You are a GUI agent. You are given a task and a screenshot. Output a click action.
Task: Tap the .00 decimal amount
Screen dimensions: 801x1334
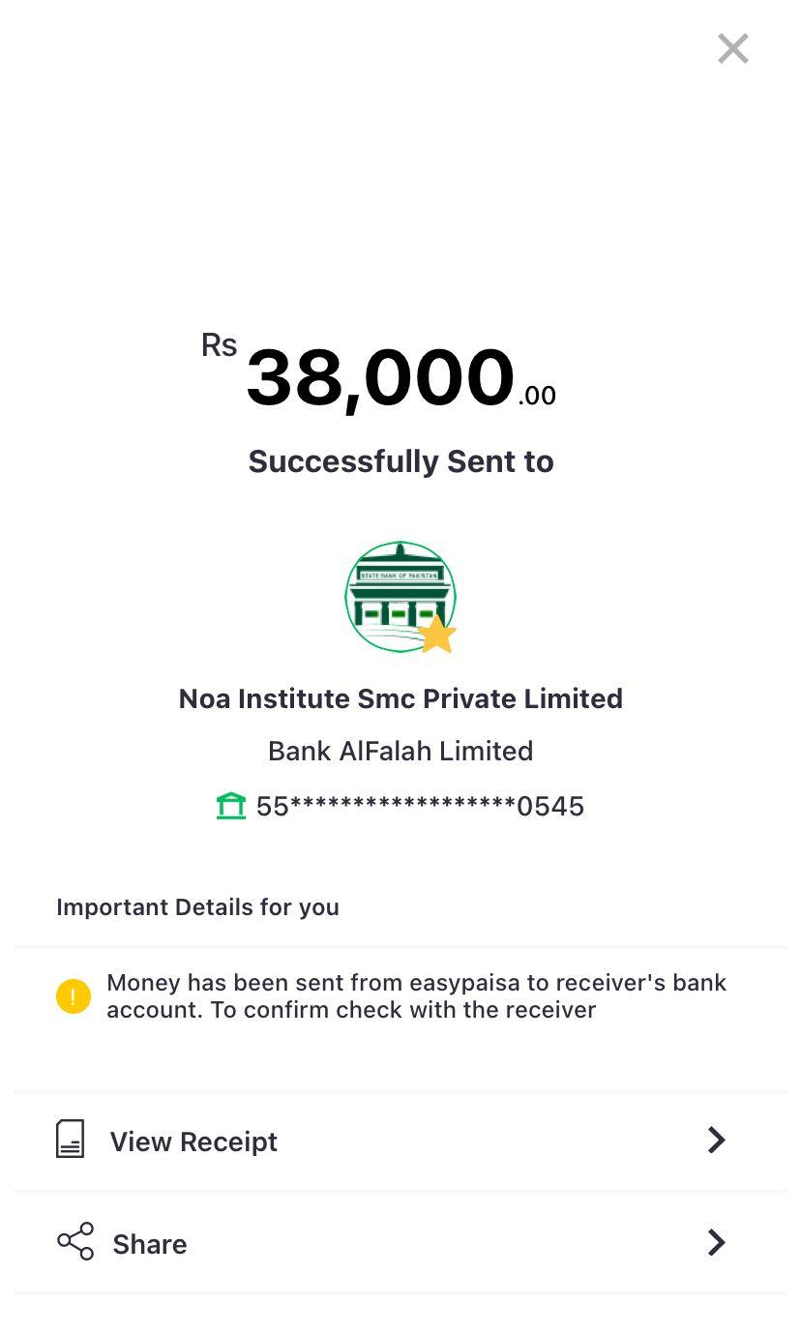point(537,396)
